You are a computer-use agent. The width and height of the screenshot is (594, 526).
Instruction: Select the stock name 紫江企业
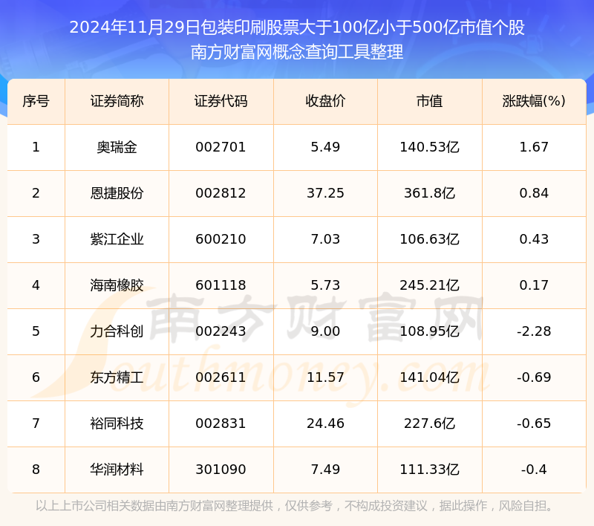click(117, 239)
